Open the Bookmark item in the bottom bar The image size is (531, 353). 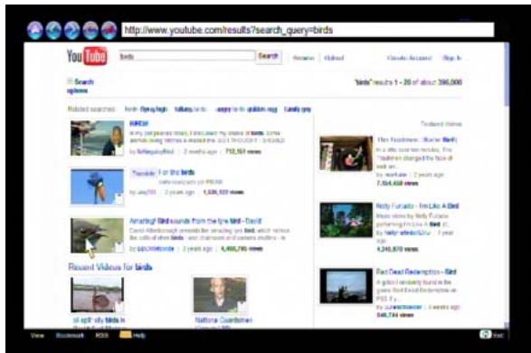pyautogui.click(x=70, y=336)
